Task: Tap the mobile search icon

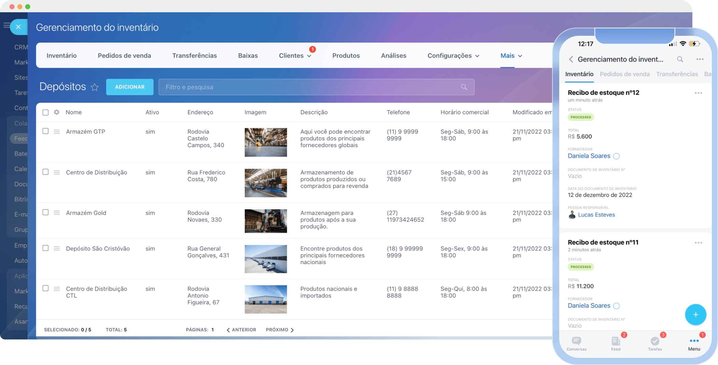Action: (x=680, y=59)
